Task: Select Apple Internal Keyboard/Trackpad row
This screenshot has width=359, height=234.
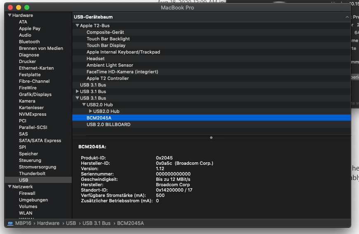Action: (x=211, y=52)
